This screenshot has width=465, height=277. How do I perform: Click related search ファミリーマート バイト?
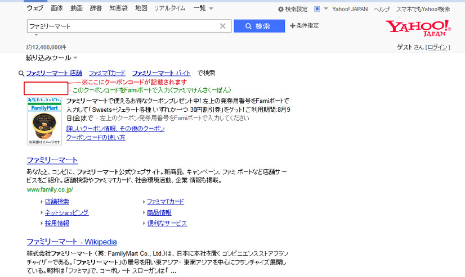tap(162, 73)
